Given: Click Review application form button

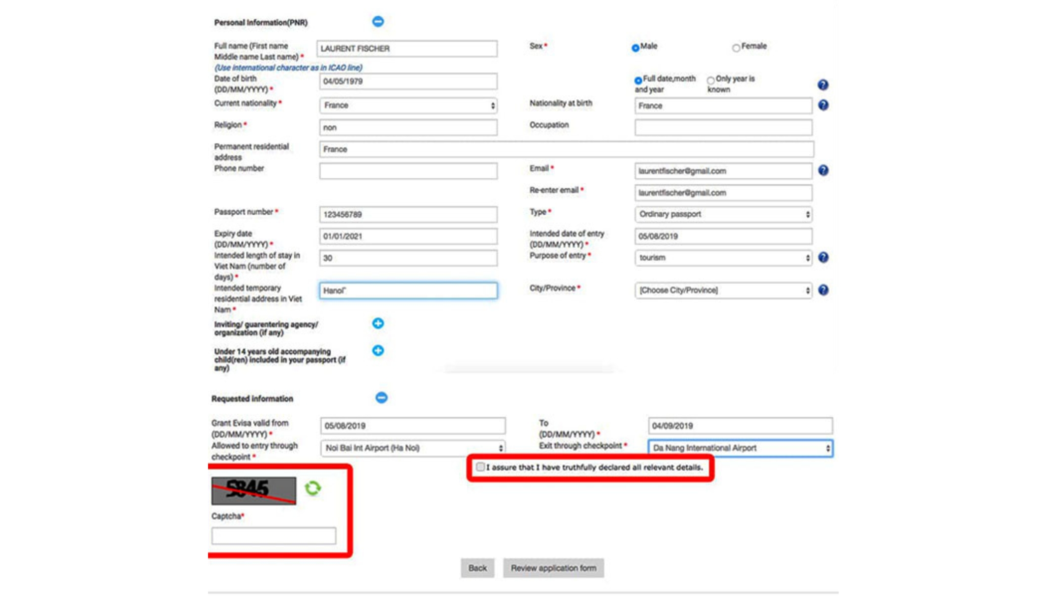Looking at the screenshot, I should click(554, 568).
